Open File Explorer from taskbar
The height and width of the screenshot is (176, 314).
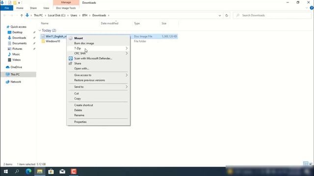click(40, 172)
